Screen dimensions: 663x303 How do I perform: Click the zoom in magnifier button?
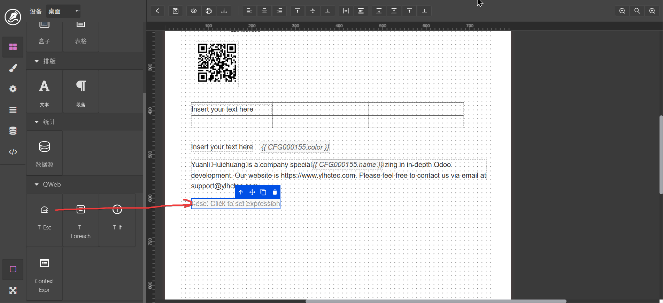click(x=652, y=11)
